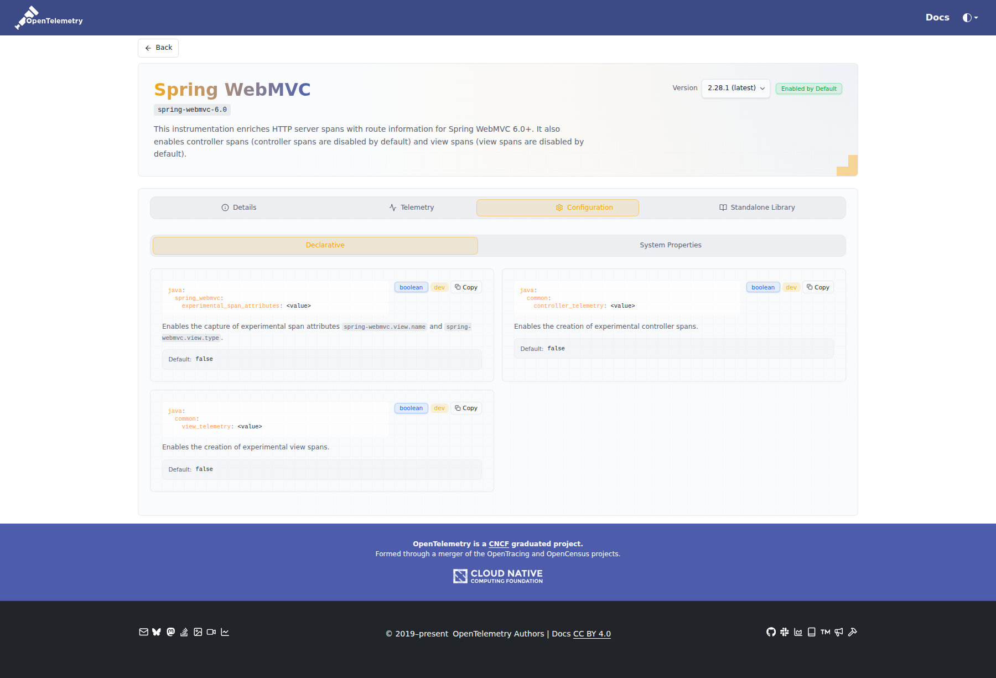The image size is (996, 678).
Task: Click the spring-webmvc.view.name inline code
Action: tap(385, 327)
